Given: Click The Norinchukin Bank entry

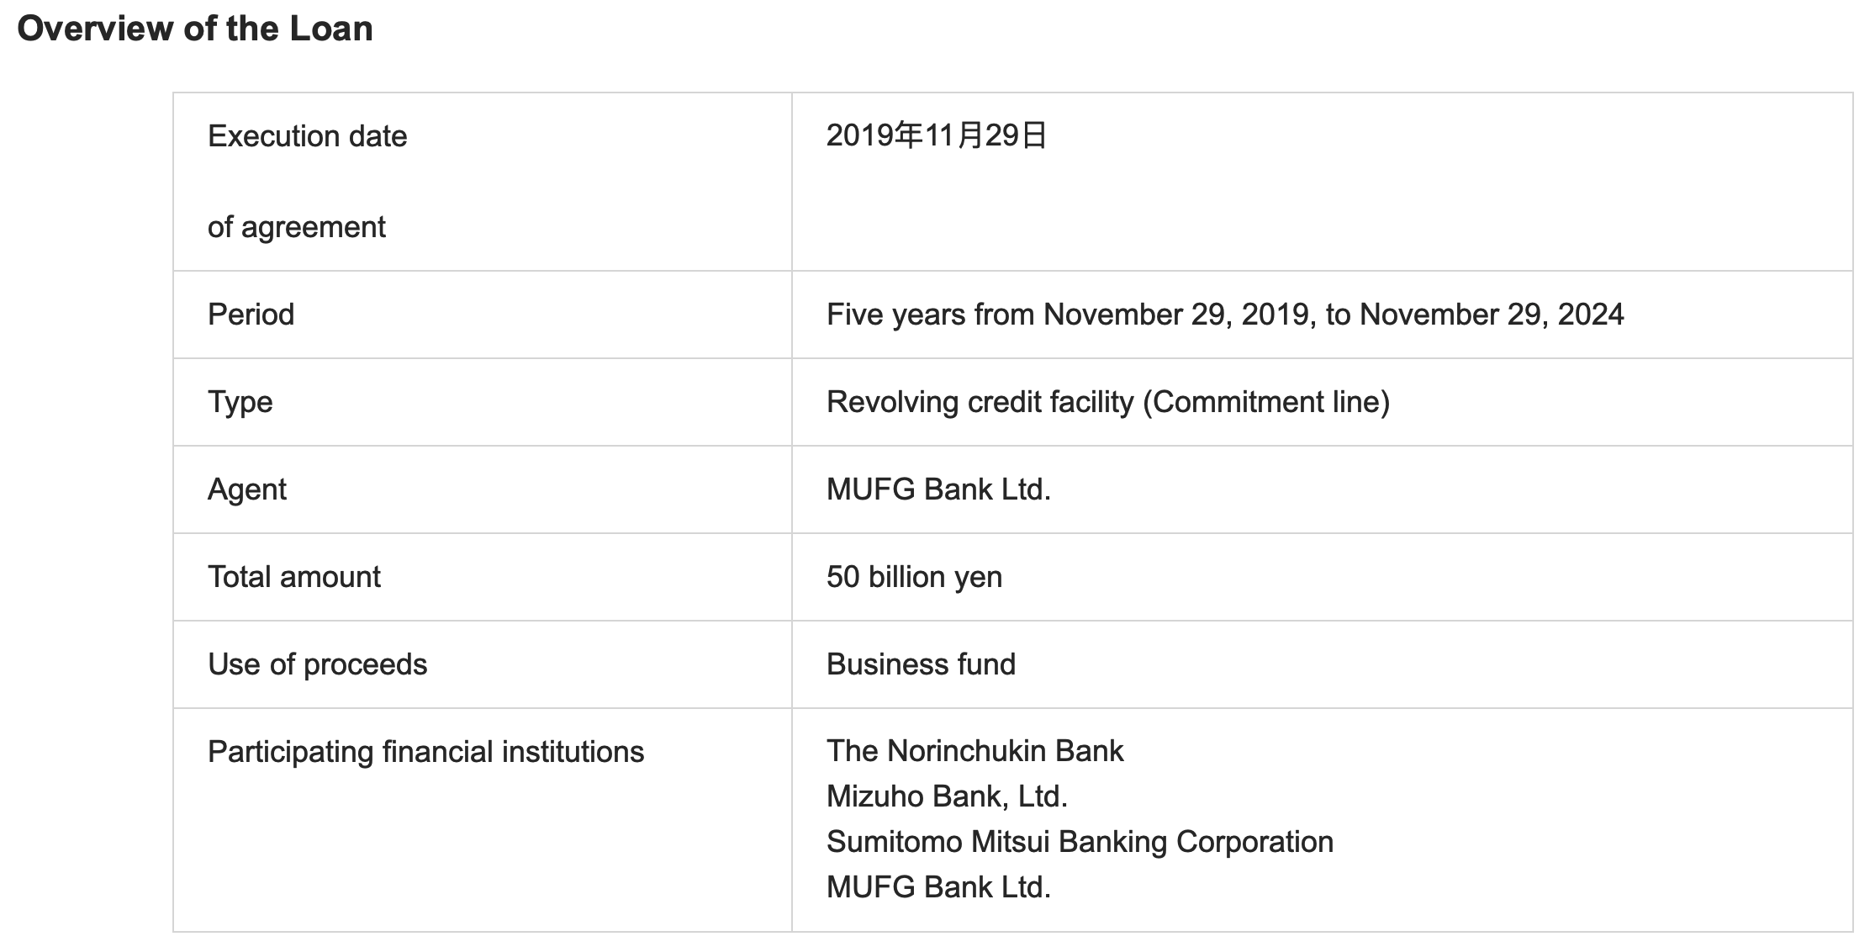Looking at the screenshot, I should (x=975, y=751).
